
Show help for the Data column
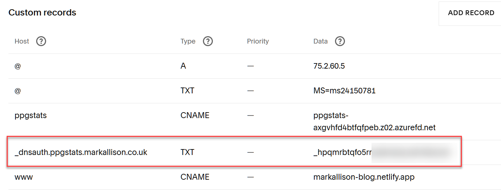[340, 41]
